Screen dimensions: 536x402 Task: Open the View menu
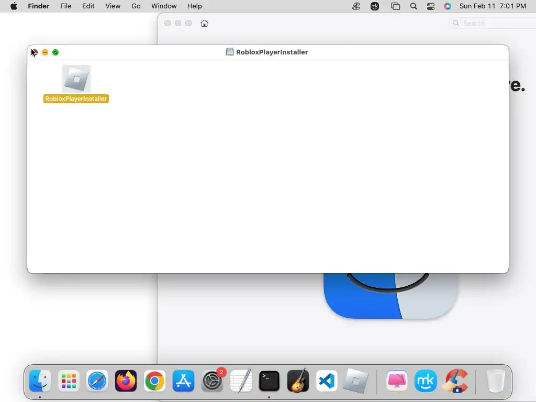pyautogui.click(x=113, y=6)
